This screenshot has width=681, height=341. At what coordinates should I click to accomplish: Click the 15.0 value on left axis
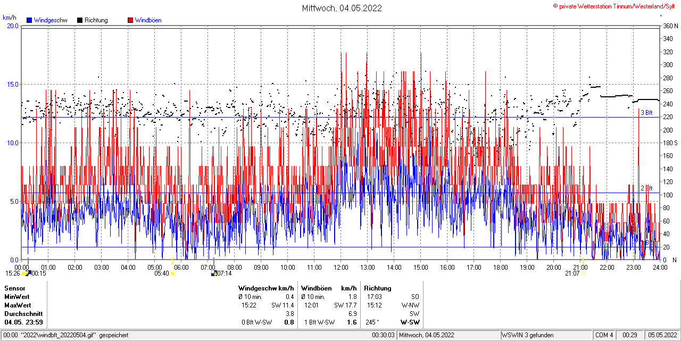pos(12,84)
